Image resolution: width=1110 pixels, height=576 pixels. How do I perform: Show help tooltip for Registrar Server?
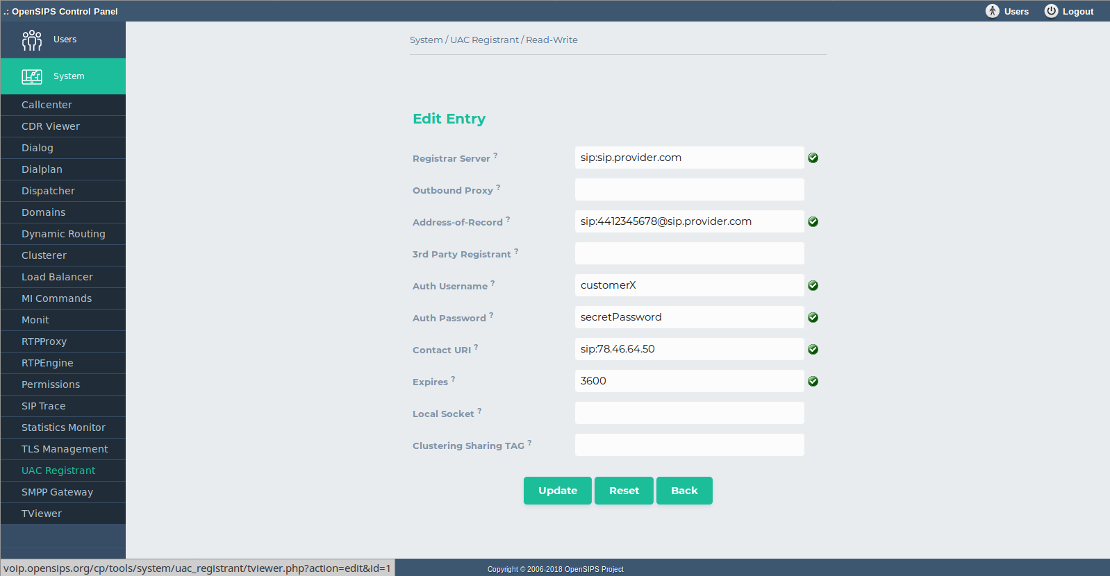pos(495,155)
